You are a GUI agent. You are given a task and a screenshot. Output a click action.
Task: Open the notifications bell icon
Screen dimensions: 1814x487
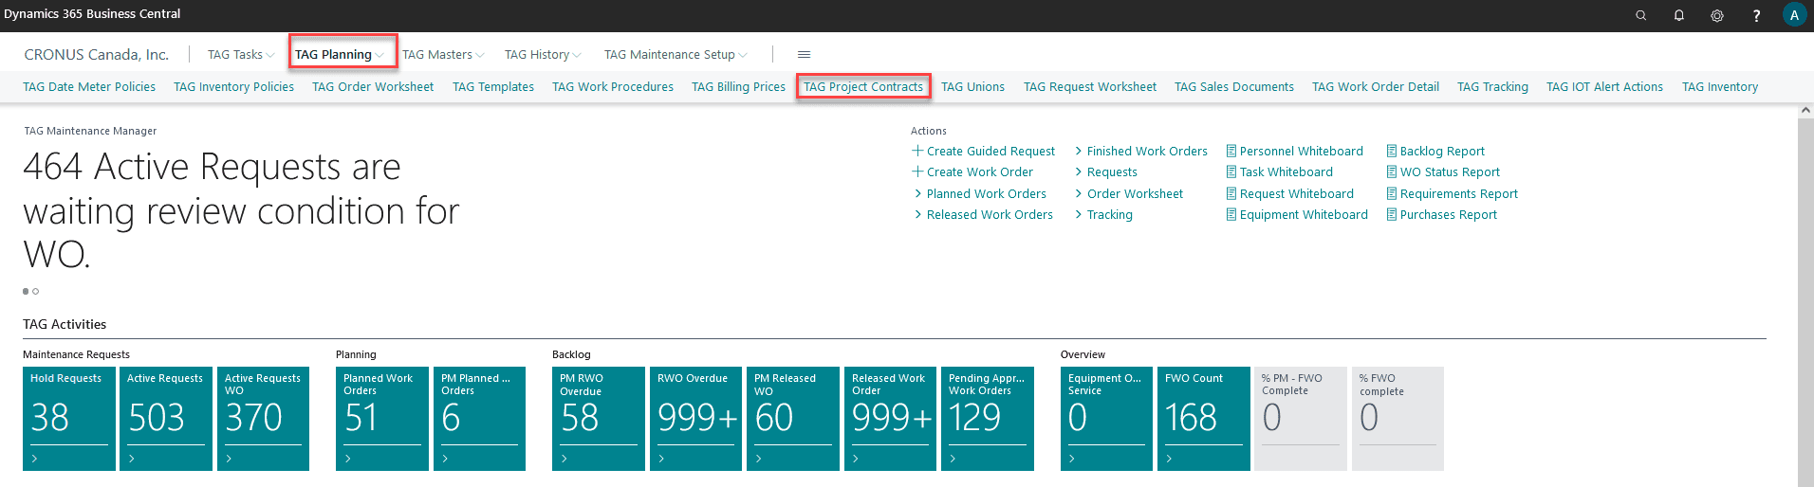tap(1678, 15)
